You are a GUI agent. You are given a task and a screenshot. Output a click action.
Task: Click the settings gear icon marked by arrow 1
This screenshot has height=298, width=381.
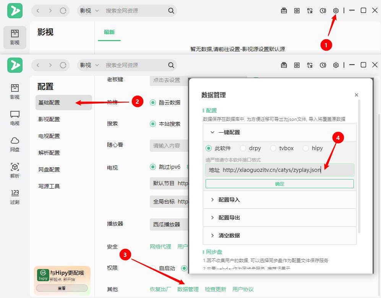336,11
